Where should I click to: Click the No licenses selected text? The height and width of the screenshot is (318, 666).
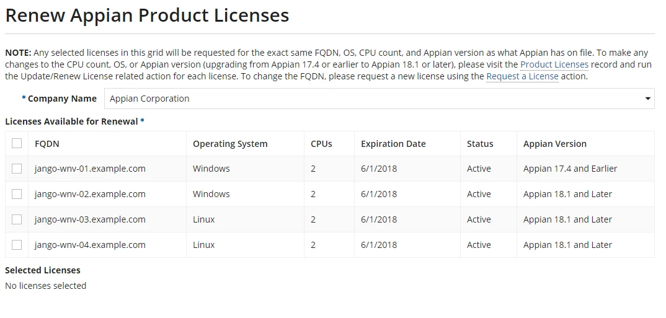[45, 286]
